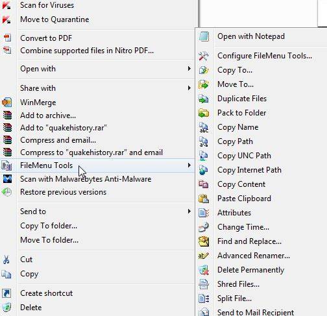Screen dimensions: 327x316
Task: Click the Nitro PDF icon beside Combine supported files
Action: [x=7, y=50]
